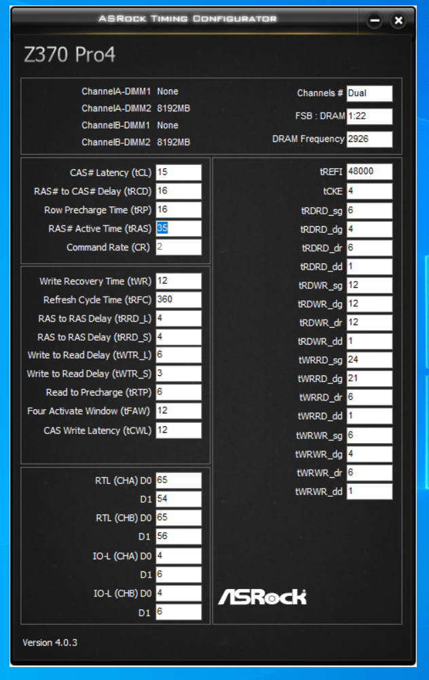Click the ASRock logo
Image resolution: width=429 pixels, height=680 pixels.
point(263,597)
